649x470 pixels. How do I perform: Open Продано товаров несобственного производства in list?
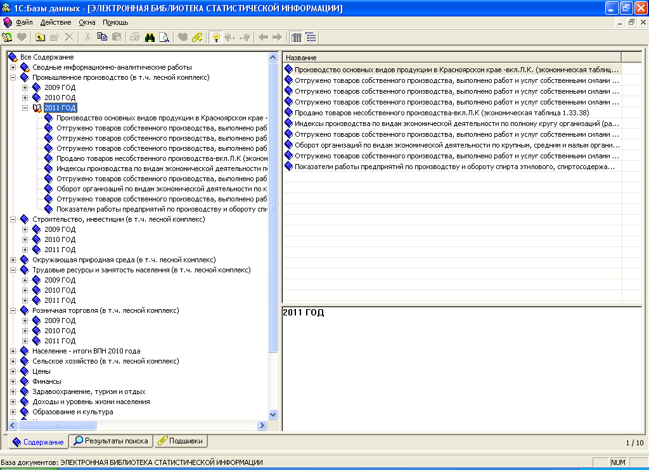pos(442,113)
